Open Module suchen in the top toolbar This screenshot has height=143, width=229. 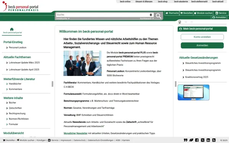tap(203, 13)
